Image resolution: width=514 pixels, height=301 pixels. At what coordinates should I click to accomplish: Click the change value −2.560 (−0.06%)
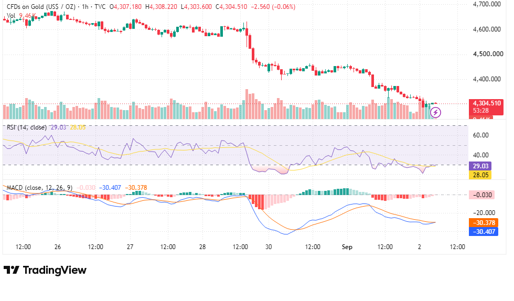273,7
